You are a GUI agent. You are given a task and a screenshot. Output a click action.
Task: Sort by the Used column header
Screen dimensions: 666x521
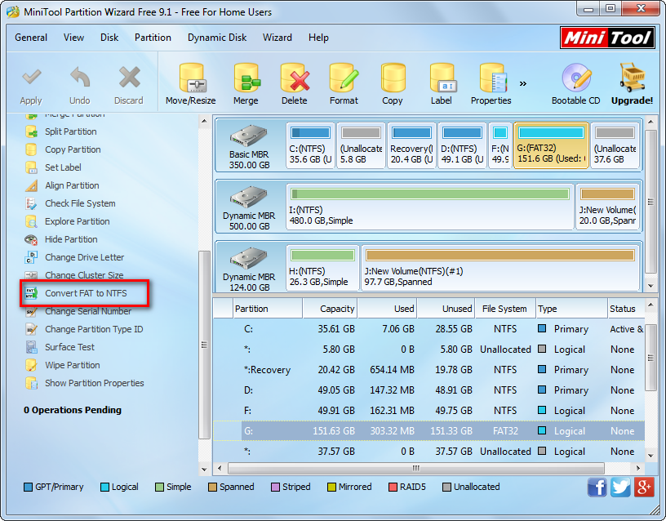click(x=388, y=309)
